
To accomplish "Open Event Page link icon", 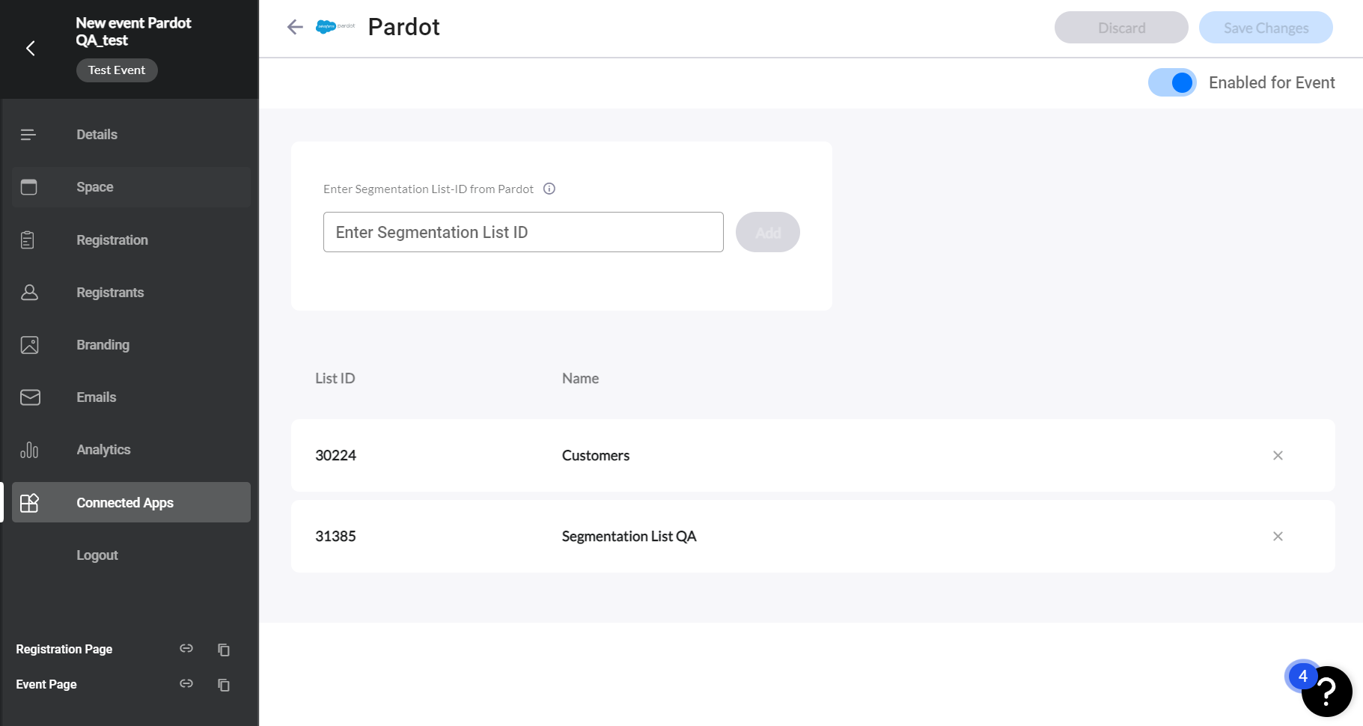I will click(186, 684).
